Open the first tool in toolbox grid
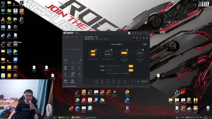This screenshot has height=119, width=212. click(65, 68)
